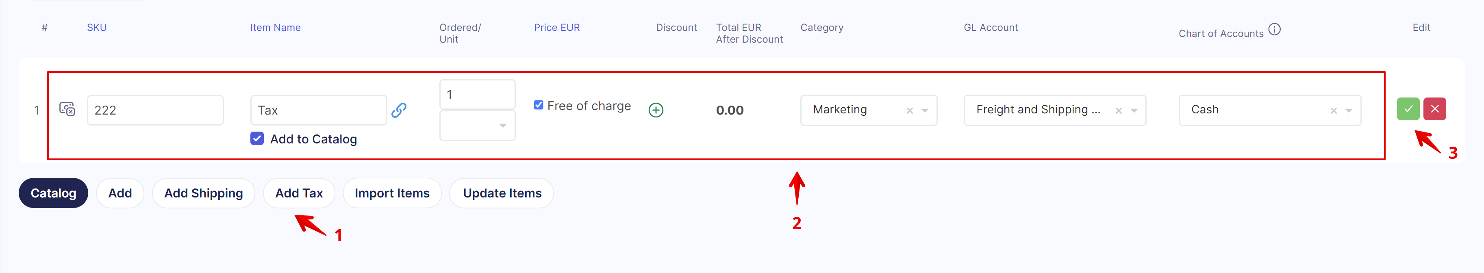This screenshot has width=1484, height=273.
Task: Click the Add Tax button
Action: 299,193
